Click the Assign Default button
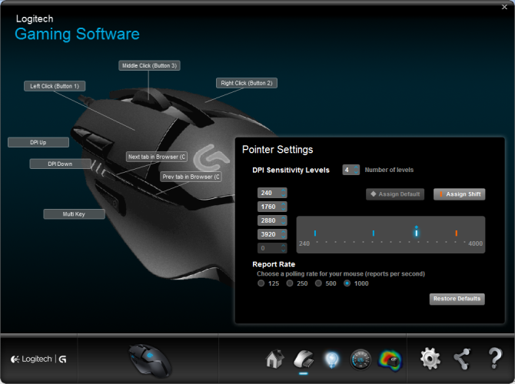This screenshot has width=515, height=384. (x=395, y=194)
